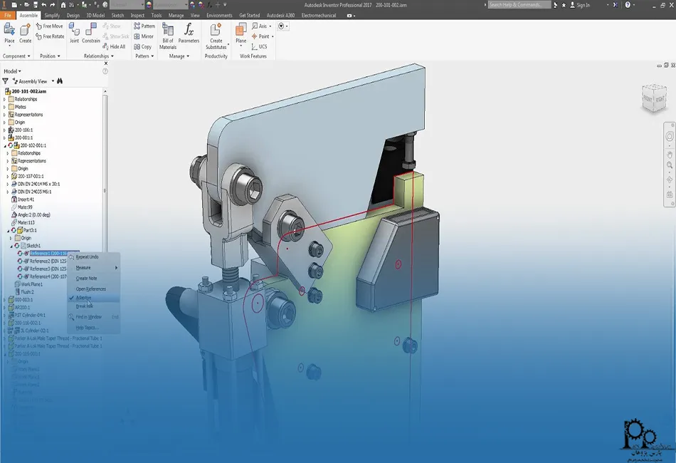This screenshot has width=676, height=463.
Task: Switch to the 3D Model ribbon tab
Action: 95,15
